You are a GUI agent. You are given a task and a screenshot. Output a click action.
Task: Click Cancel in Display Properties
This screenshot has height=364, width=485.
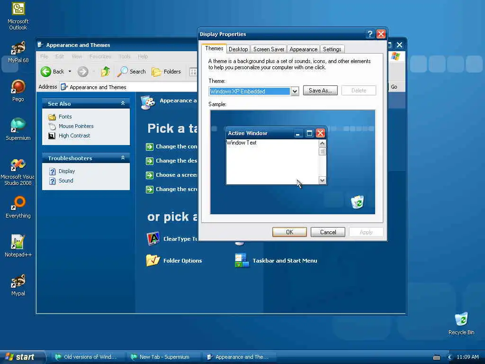click(328, 232)
